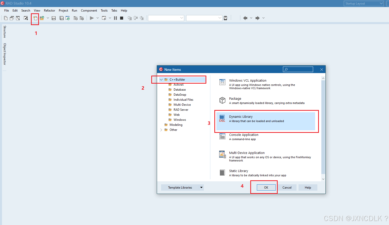The image size is (389, 225).
Task: Click the navigate back arrow
Action: [245, 18]
